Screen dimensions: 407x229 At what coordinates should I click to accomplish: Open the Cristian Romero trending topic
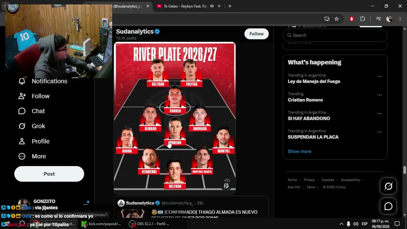click(x=305, y=100)
